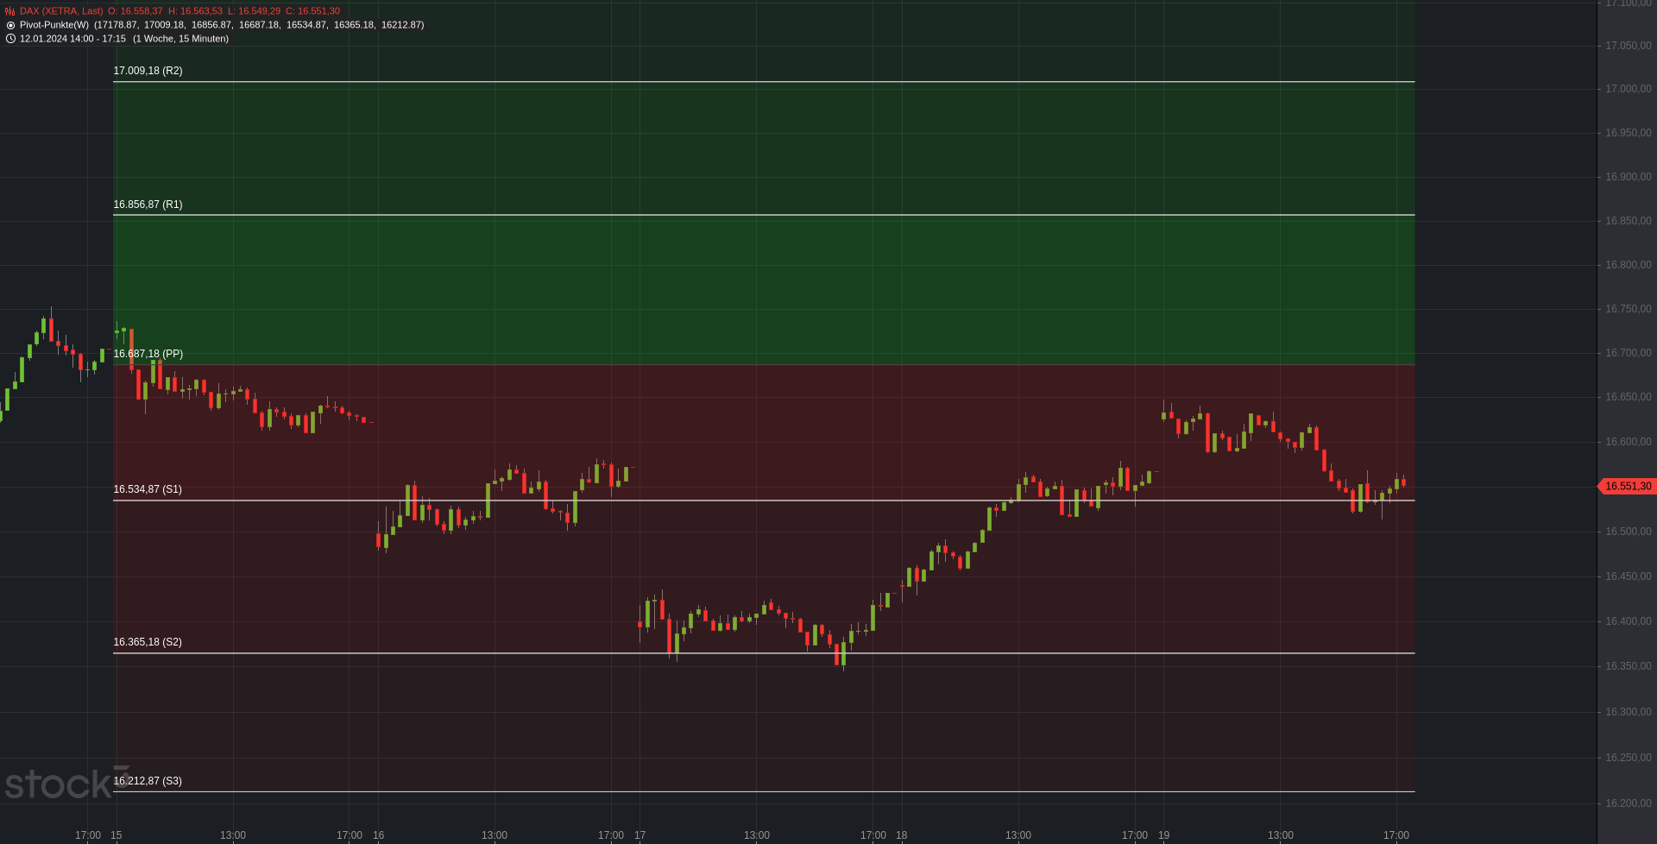The image size is (1657, 844).
Task: Click the L: 16.549,29 low value
Action: tap(254, 11)
